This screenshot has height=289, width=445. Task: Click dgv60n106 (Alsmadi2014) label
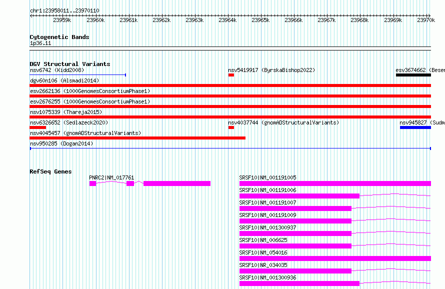pos(64,80)
